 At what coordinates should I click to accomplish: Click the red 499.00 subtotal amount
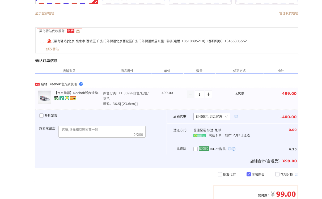tap(289, 94)
